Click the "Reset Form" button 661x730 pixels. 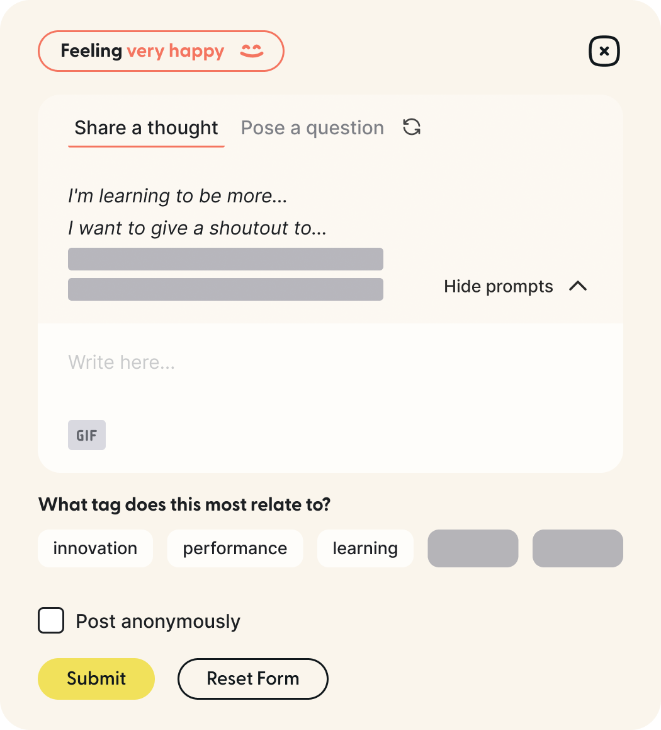[252, 678]
